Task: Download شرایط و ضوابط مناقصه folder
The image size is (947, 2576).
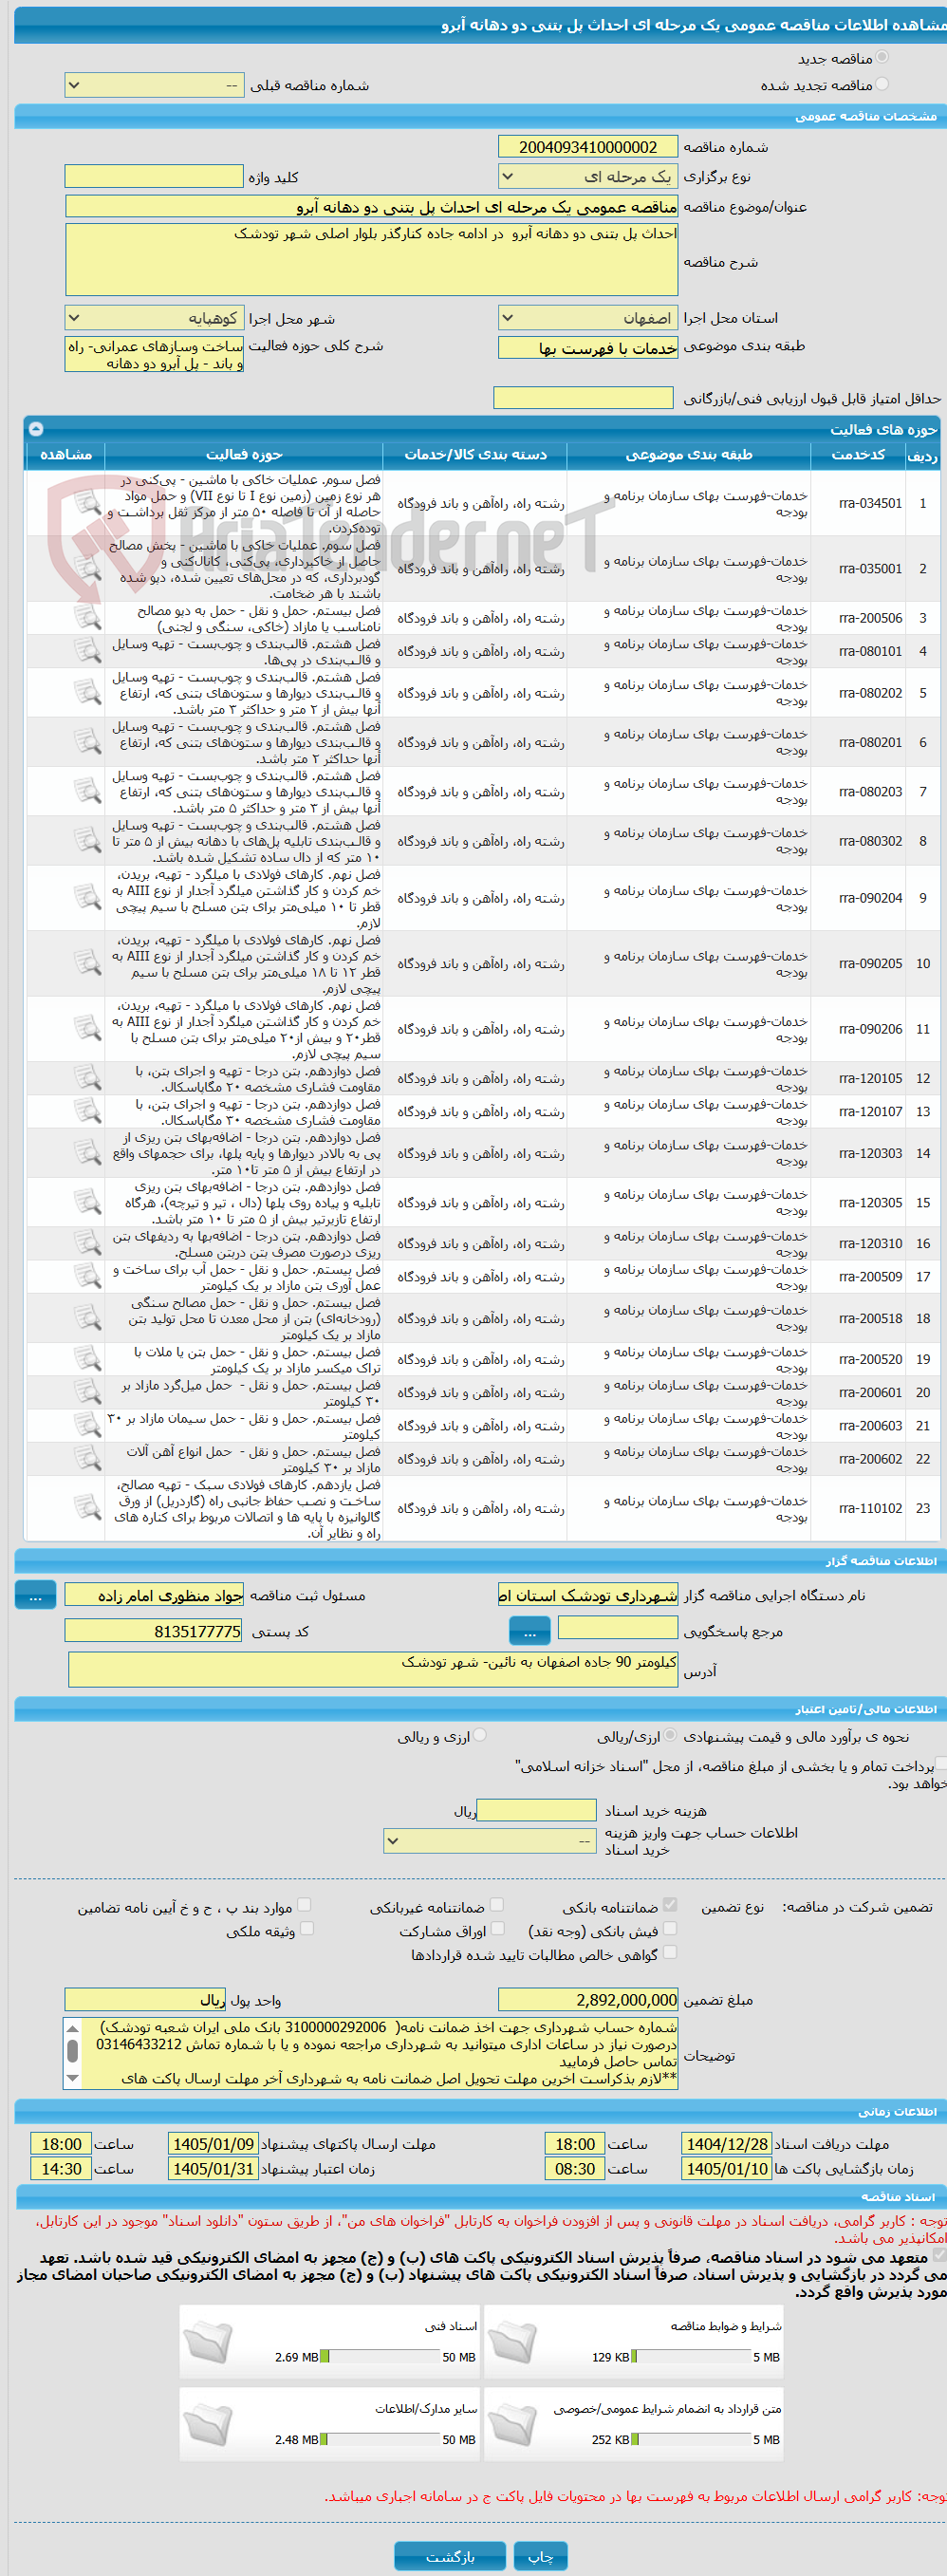Action: tap(512, 2343)
